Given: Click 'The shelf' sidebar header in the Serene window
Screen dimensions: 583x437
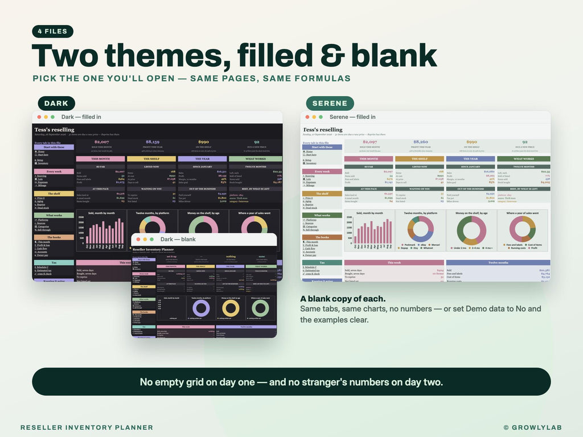Looking at the screenshot, I should click(322, 193).
